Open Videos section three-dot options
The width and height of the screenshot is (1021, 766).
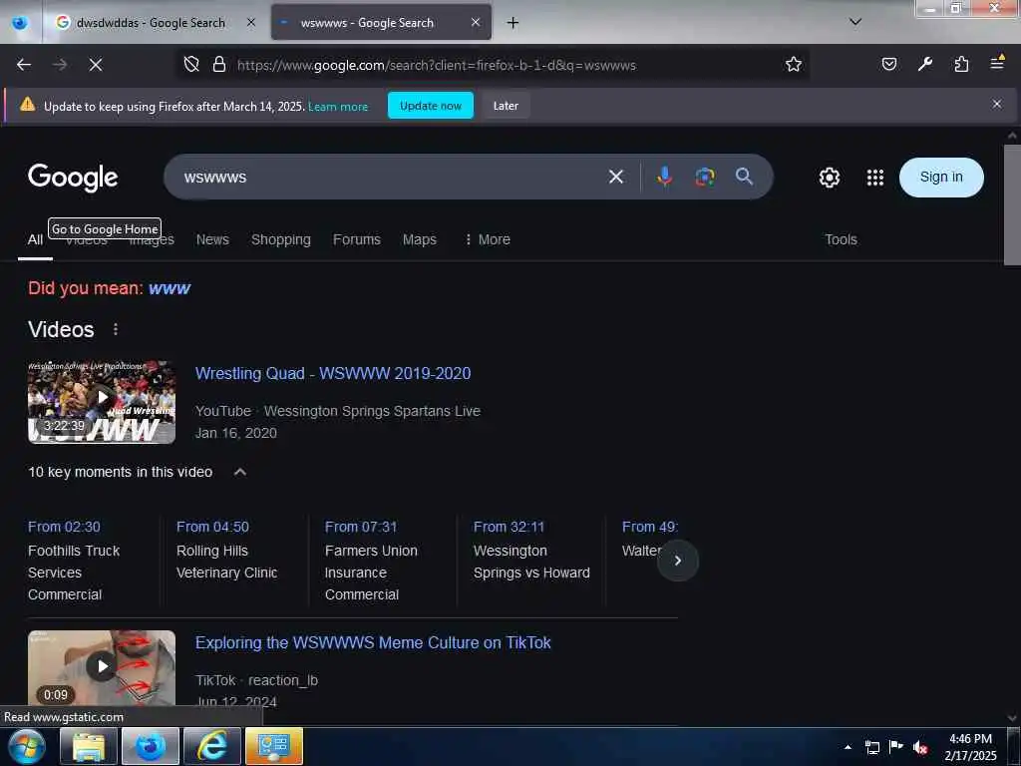[116, 329]
